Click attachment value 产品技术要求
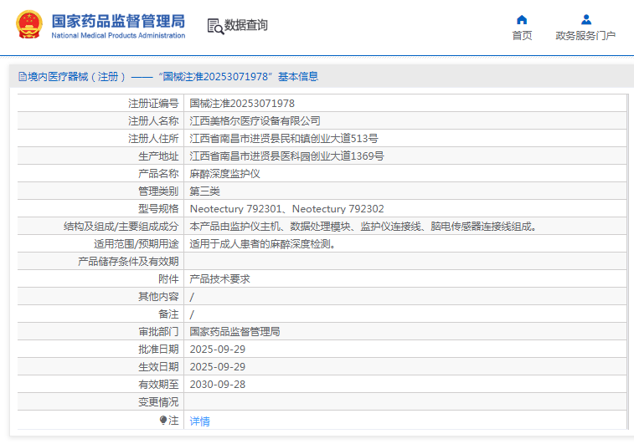 pos(220,279)
